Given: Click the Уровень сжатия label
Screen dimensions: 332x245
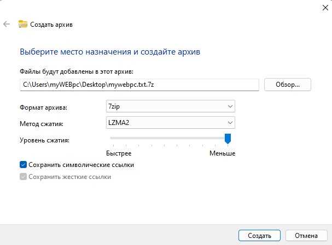Looking at the screenshot, I should pyautogui.click(x=44, y=140).
